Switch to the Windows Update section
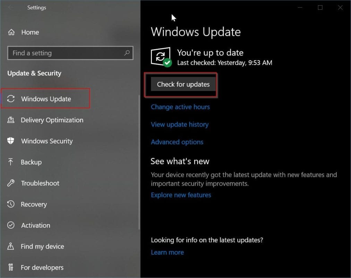The image size is (351, 278). 45,99
